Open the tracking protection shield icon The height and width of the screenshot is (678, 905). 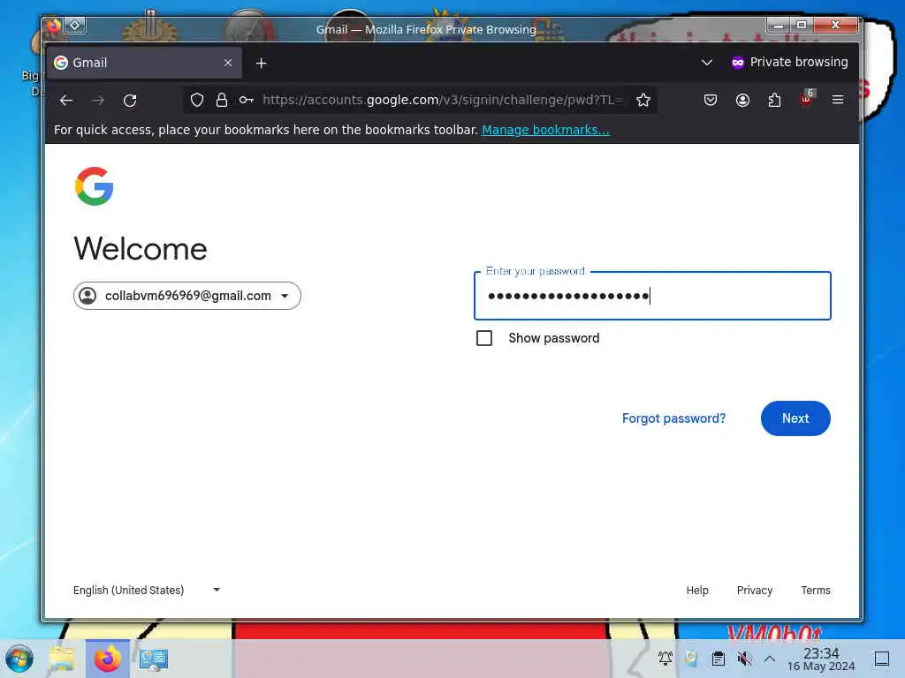197,101
